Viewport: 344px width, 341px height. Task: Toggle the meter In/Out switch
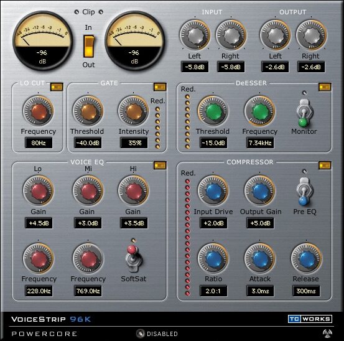point(88,46)
